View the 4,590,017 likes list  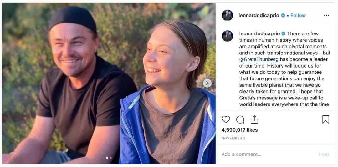[239, 130]
